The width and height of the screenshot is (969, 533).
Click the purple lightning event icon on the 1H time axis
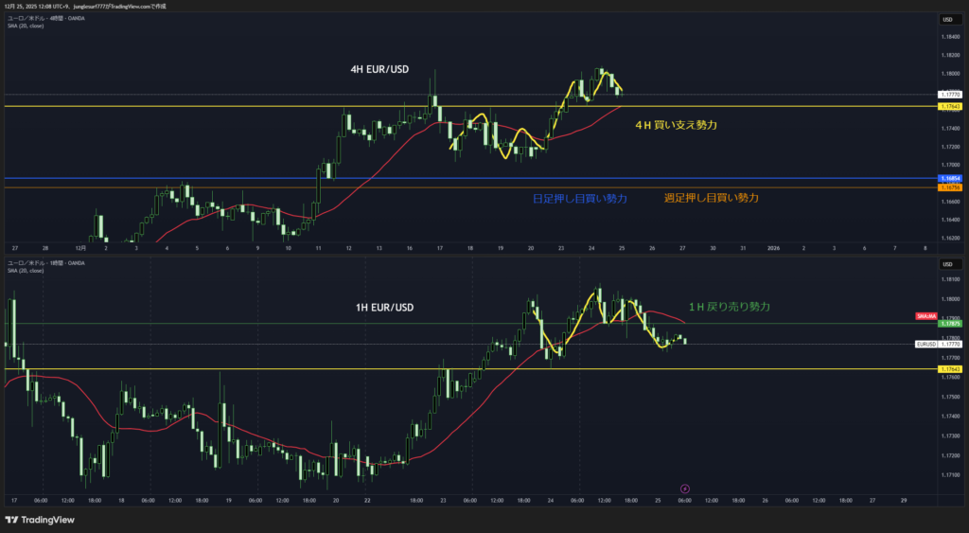point(685,489)
